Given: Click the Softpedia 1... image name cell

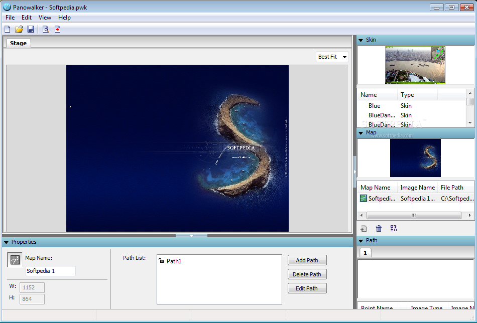Looking at the screenshot, I should (418, 199).
